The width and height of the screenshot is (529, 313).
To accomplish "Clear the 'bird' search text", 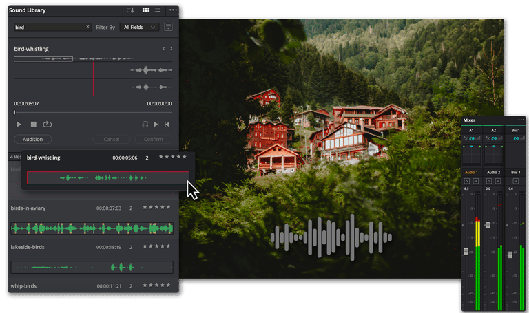I will click(x=87, y=27).
